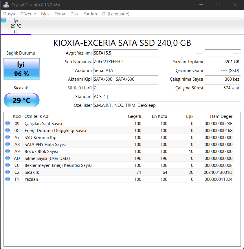244x249 pixels.
Task: Click the status orb for Yazılan attribute F1
Action: tap(8, 179)
